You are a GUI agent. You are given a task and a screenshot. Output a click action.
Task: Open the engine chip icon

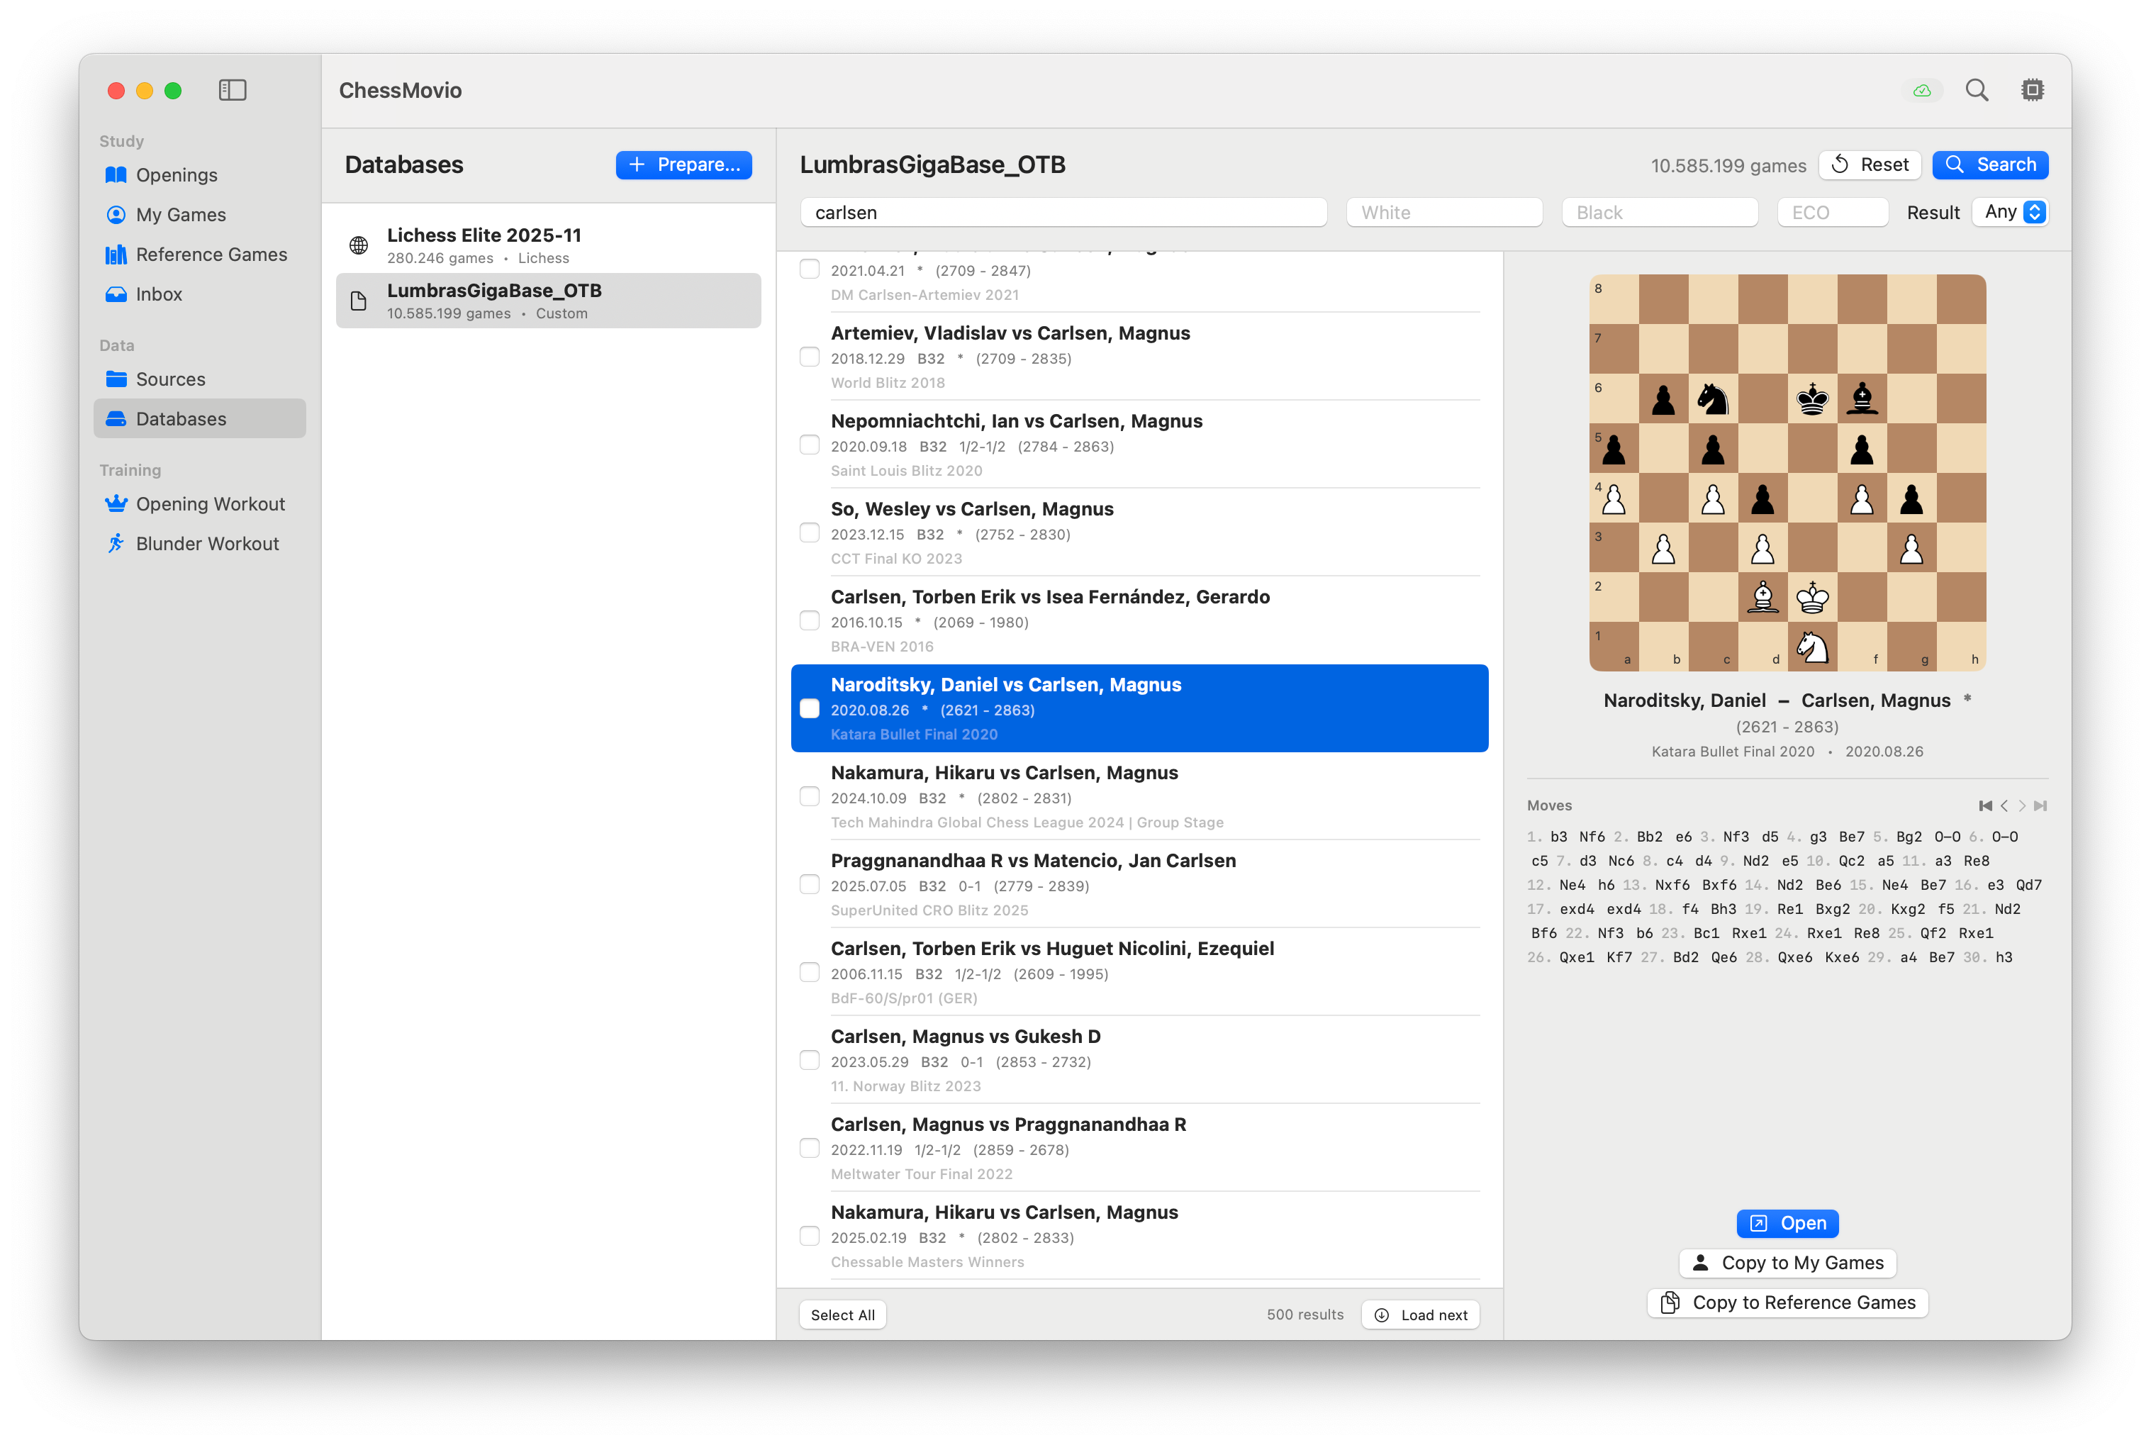[2032, 90]
